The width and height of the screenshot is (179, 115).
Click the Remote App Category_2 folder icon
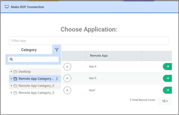click(15, 86)
